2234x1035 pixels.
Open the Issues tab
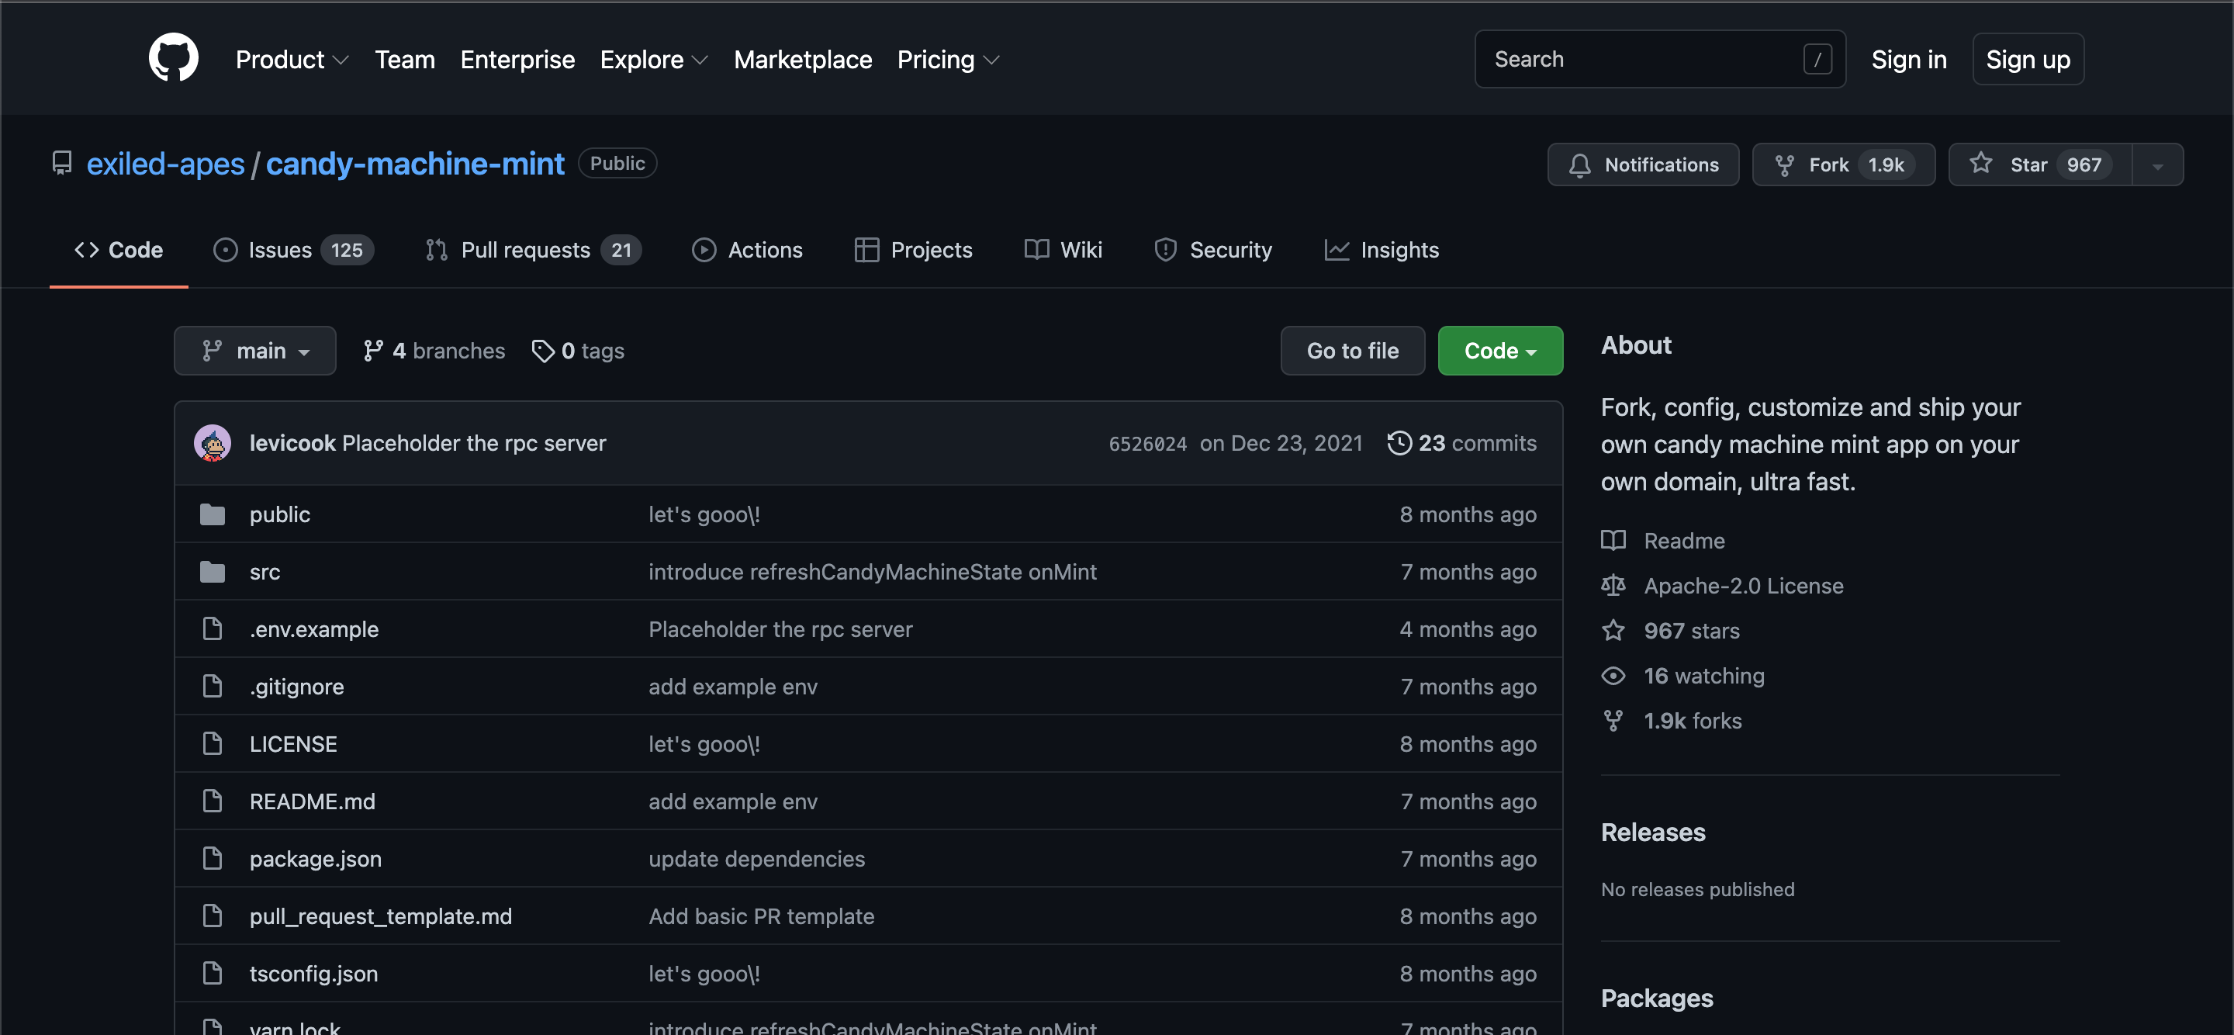tap(293, 250)
